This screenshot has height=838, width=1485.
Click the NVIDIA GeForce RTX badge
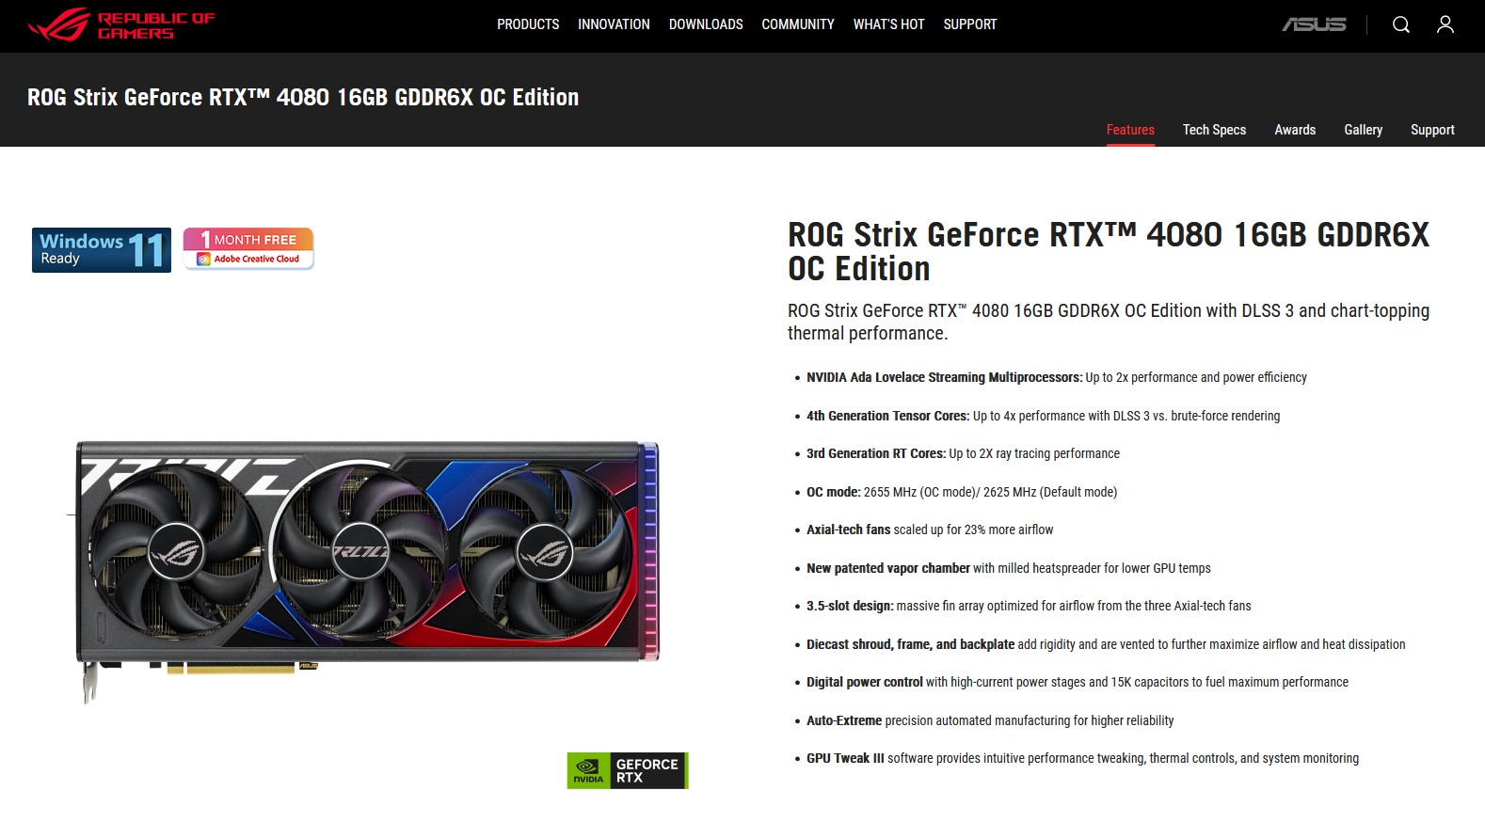click(628, 770)
